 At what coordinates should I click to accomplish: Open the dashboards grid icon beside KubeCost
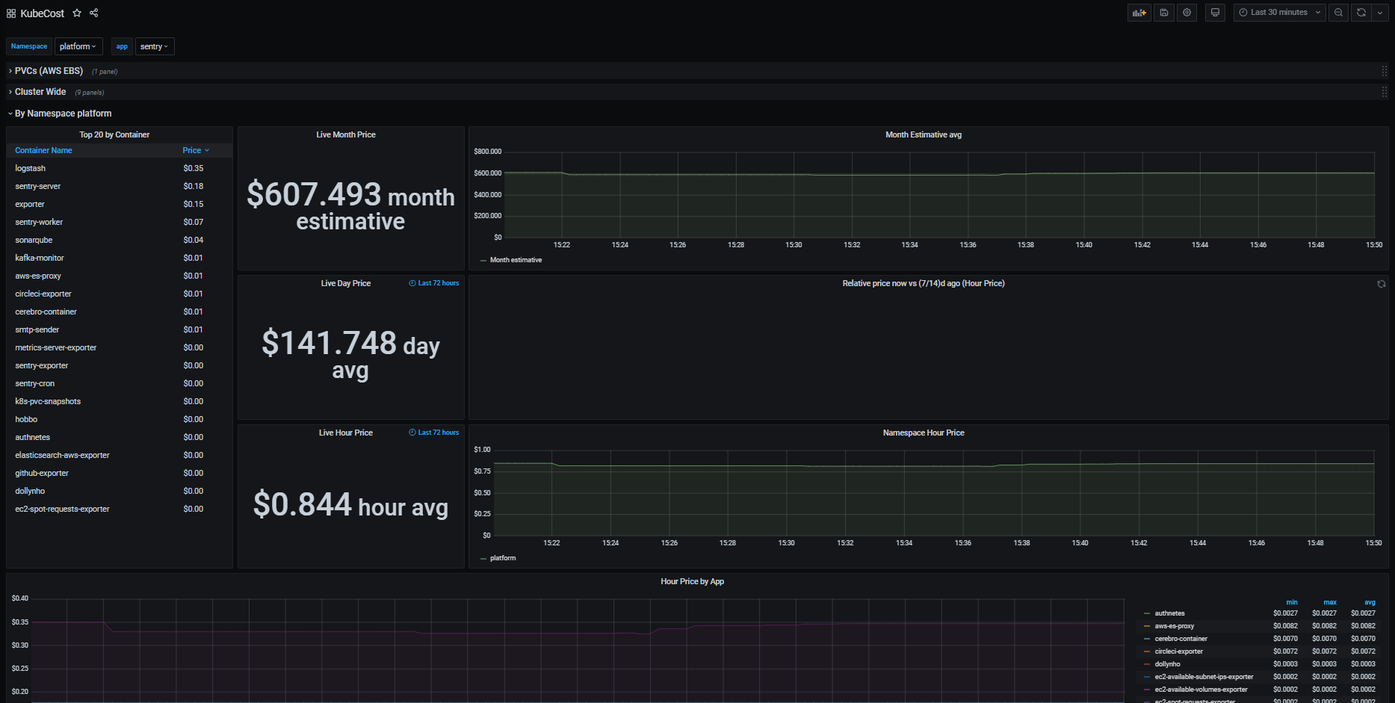click(11, 13)
